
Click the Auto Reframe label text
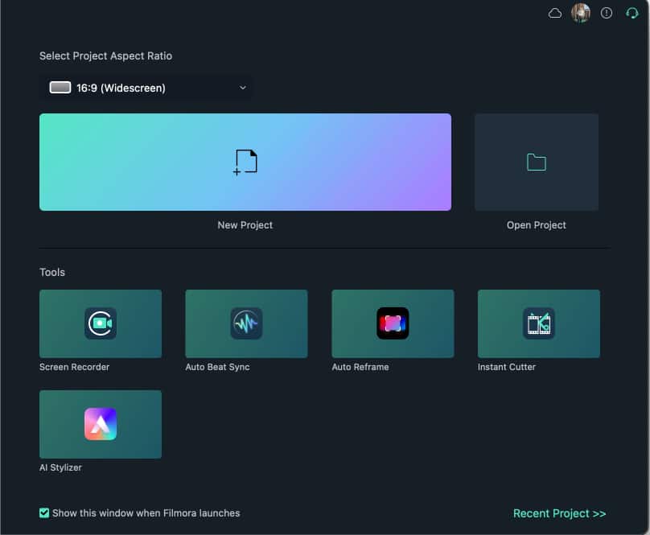(x=360, y=367)
